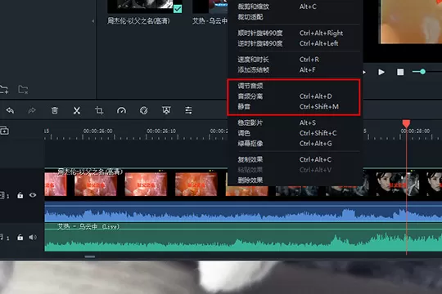This screenshot has width=442, height=294.
Task: Open the edit adjustments sliders icon
Action: coord(188,110)
